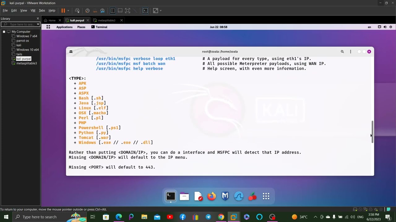Image resolution: width=396 pixels, height=222 pixels.
Task: Open the VM menu
Action: (33, 10)
